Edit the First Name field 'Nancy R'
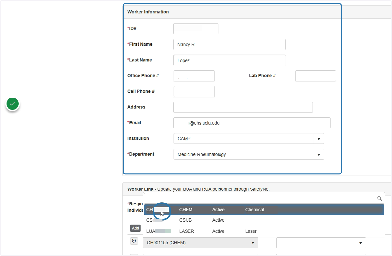392x256 pixels. [x=229, y=44]
